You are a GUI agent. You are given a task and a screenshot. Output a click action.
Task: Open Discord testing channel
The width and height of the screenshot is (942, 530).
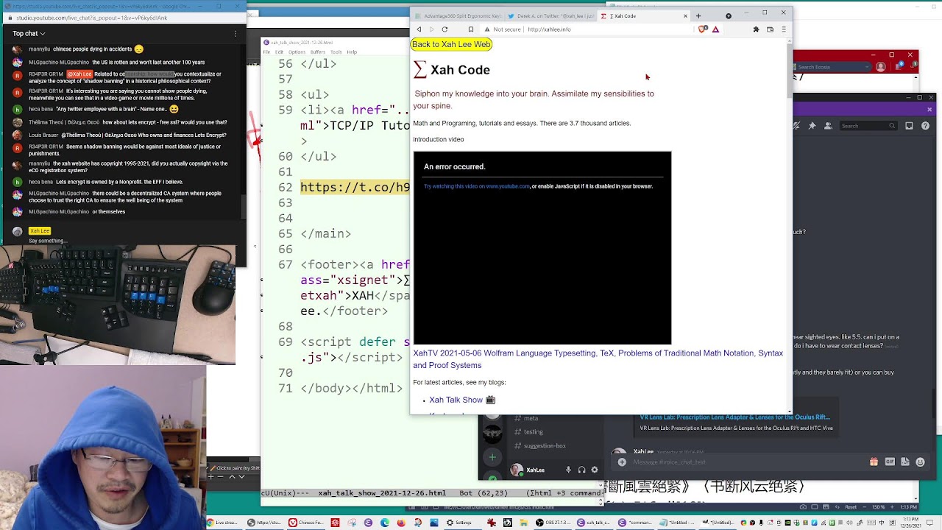point(534,432)
